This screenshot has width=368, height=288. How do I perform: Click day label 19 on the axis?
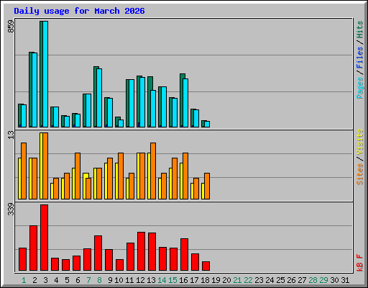[x=216, y=280]
